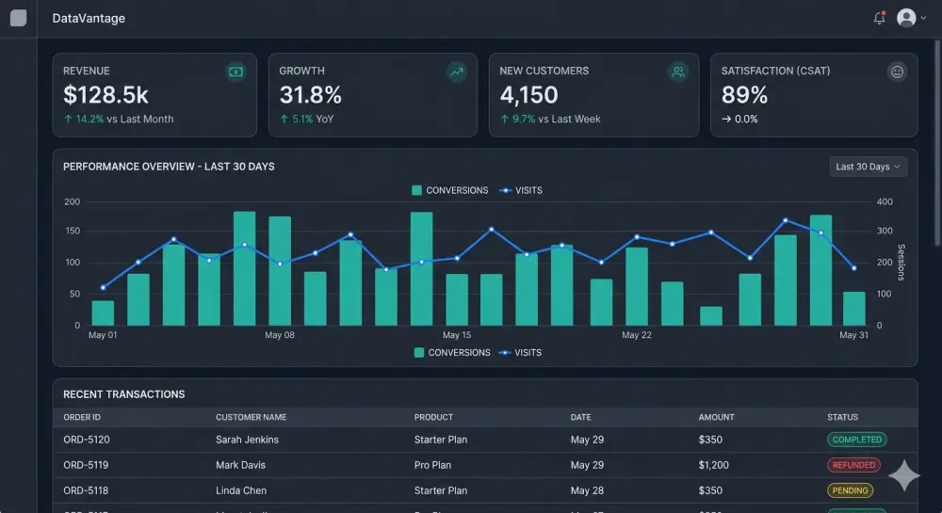Click the REFUNDED status badge
Viewport: 942px width, 513px height.
853,465
